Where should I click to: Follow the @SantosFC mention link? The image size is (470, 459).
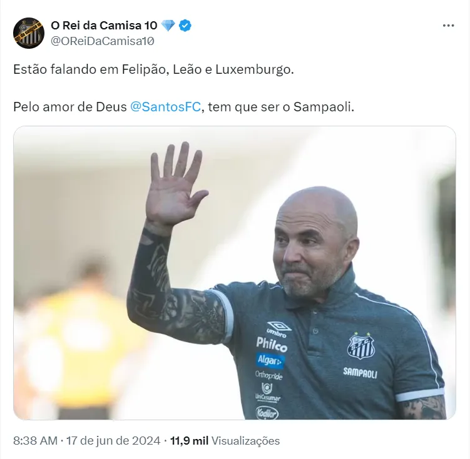(165, 107)
